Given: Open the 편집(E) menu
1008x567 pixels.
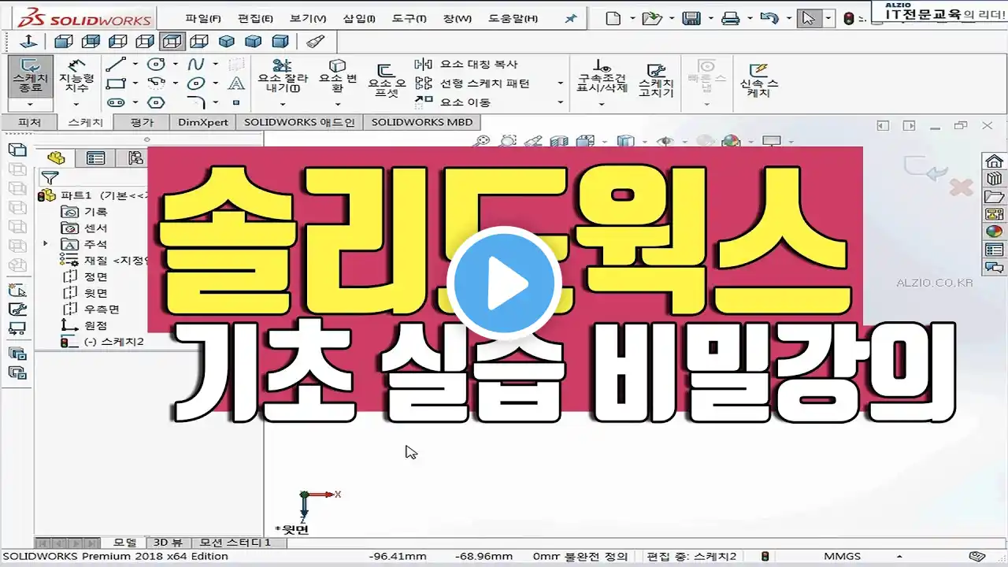Looking at the screenshot, I should [x=255, y=18].
